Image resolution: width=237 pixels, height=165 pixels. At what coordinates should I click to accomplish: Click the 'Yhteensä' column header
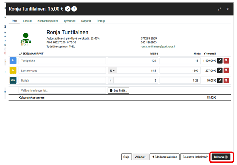[210, 54]
